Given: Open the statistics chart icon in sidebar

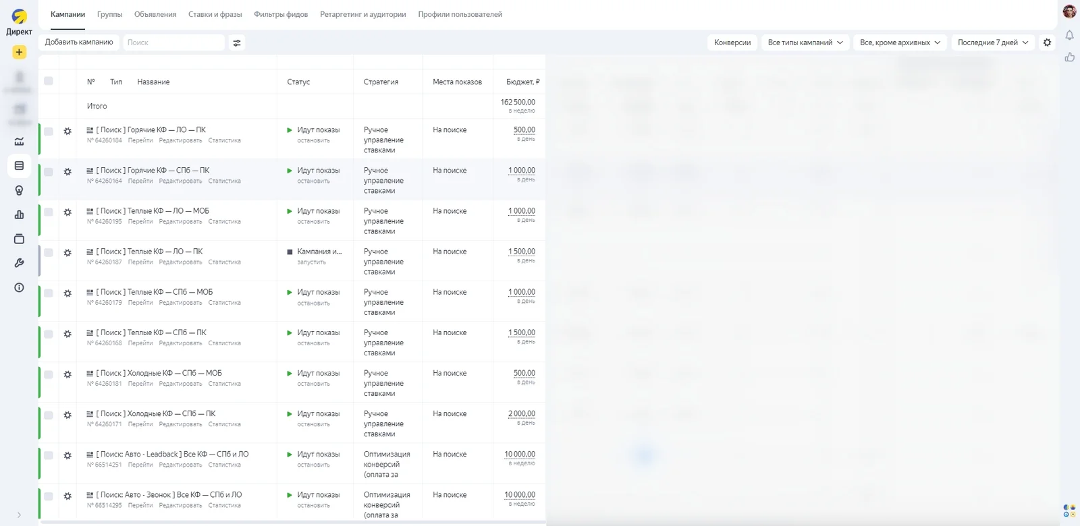Looking at the screenshot, I should click(19, 142).
